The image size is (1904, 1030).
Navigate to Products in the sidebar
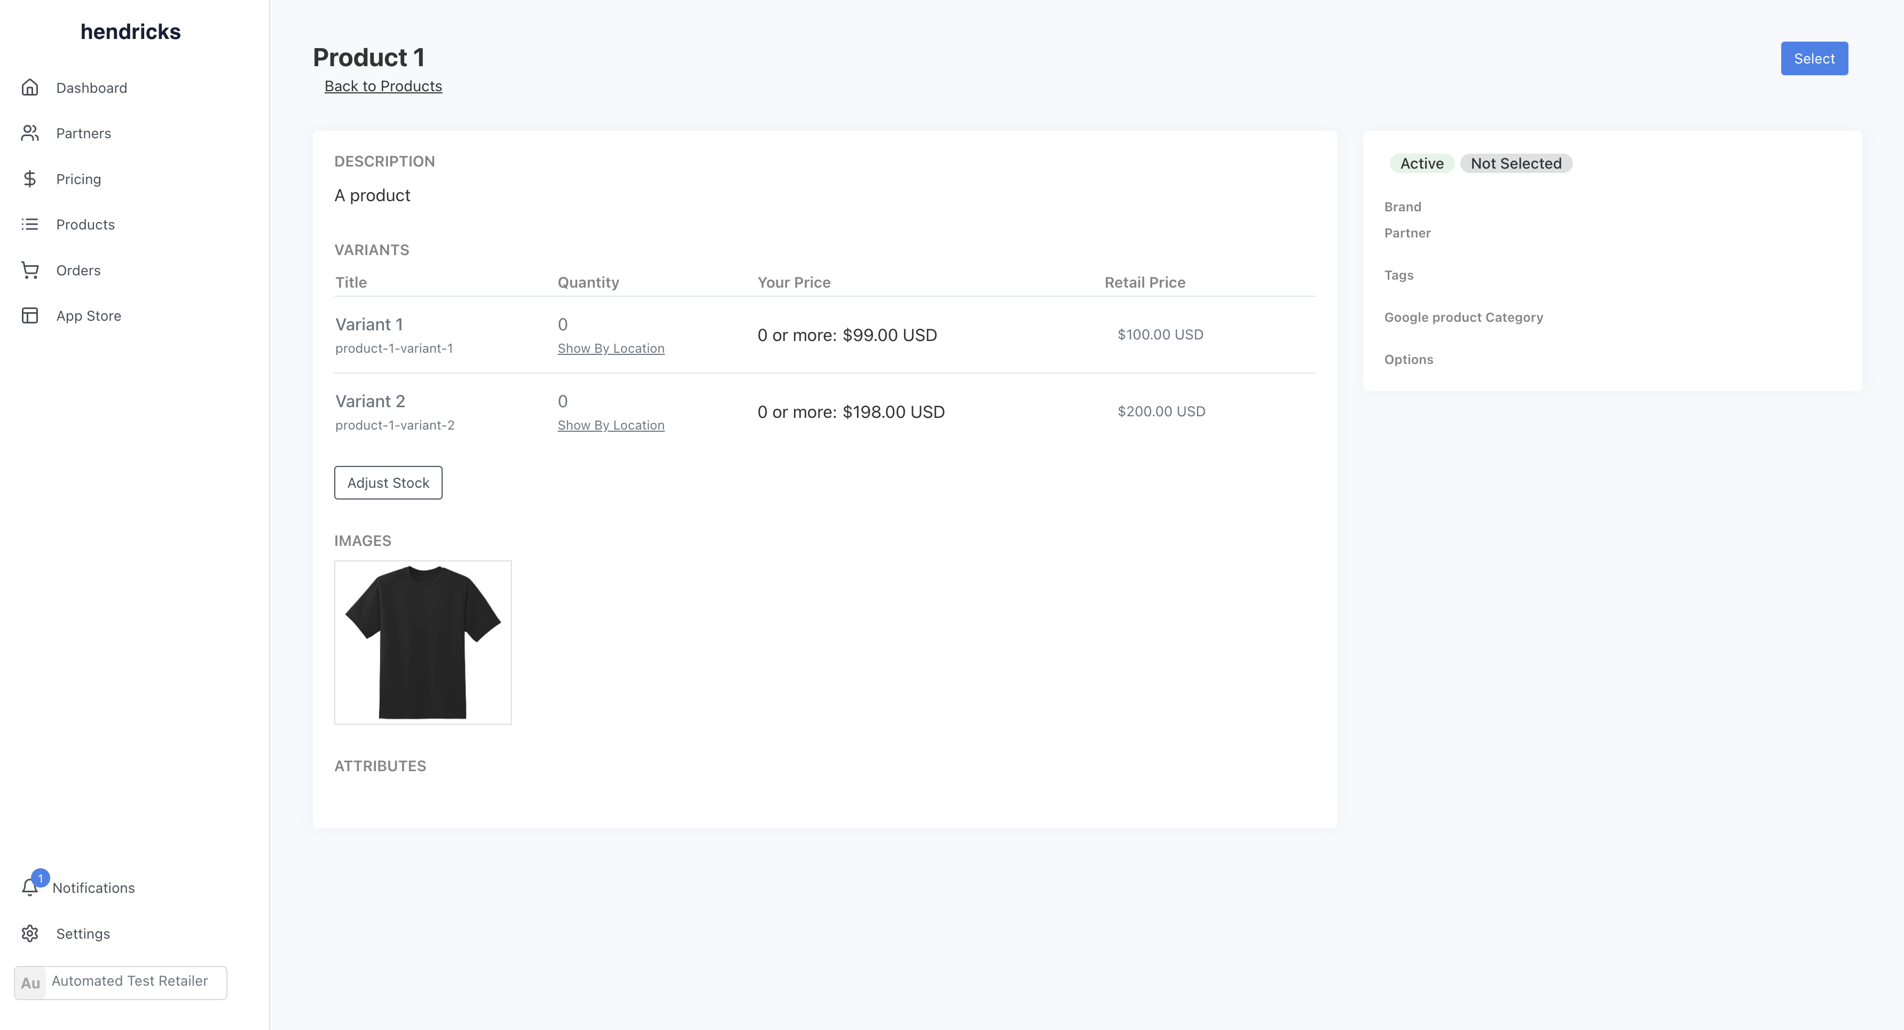tap(86, 225)
